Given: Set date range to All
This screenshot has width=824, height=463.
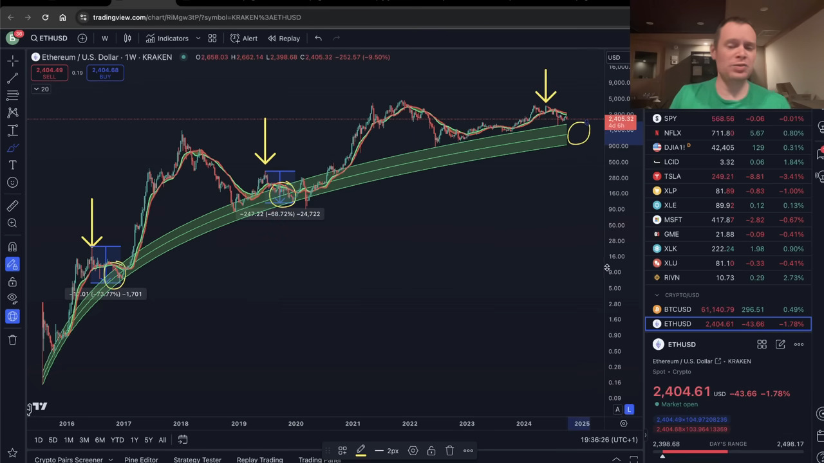Looking at the screenshot, I should [162, 440].
